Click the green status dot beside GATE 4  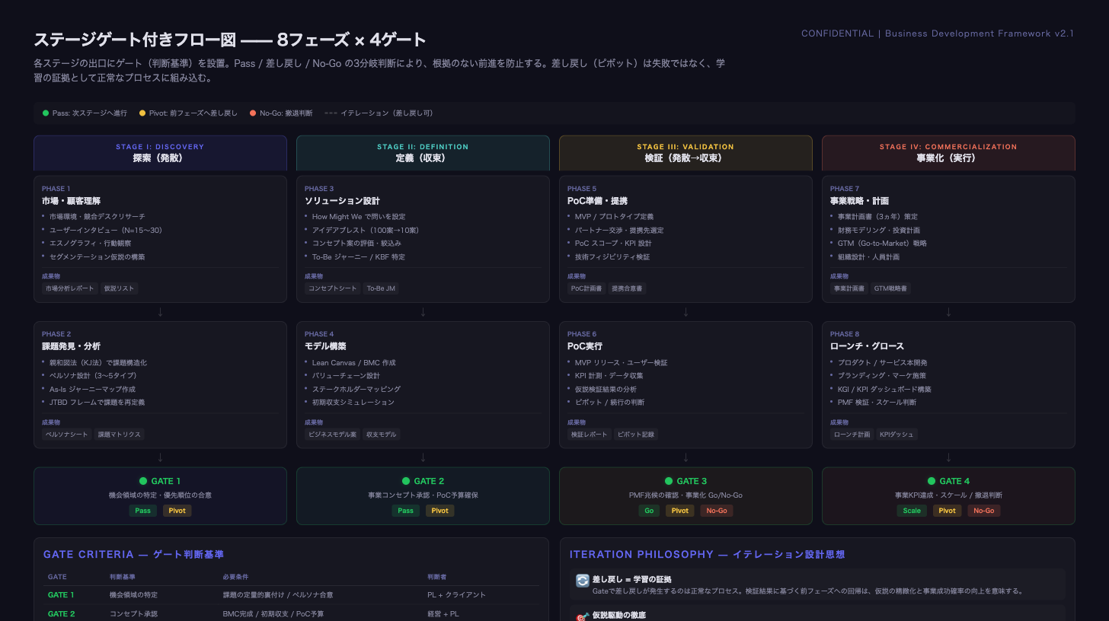931,481
